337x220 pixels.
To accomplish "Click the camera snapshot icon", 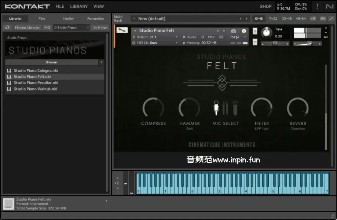I will click(x=234, y=31).
